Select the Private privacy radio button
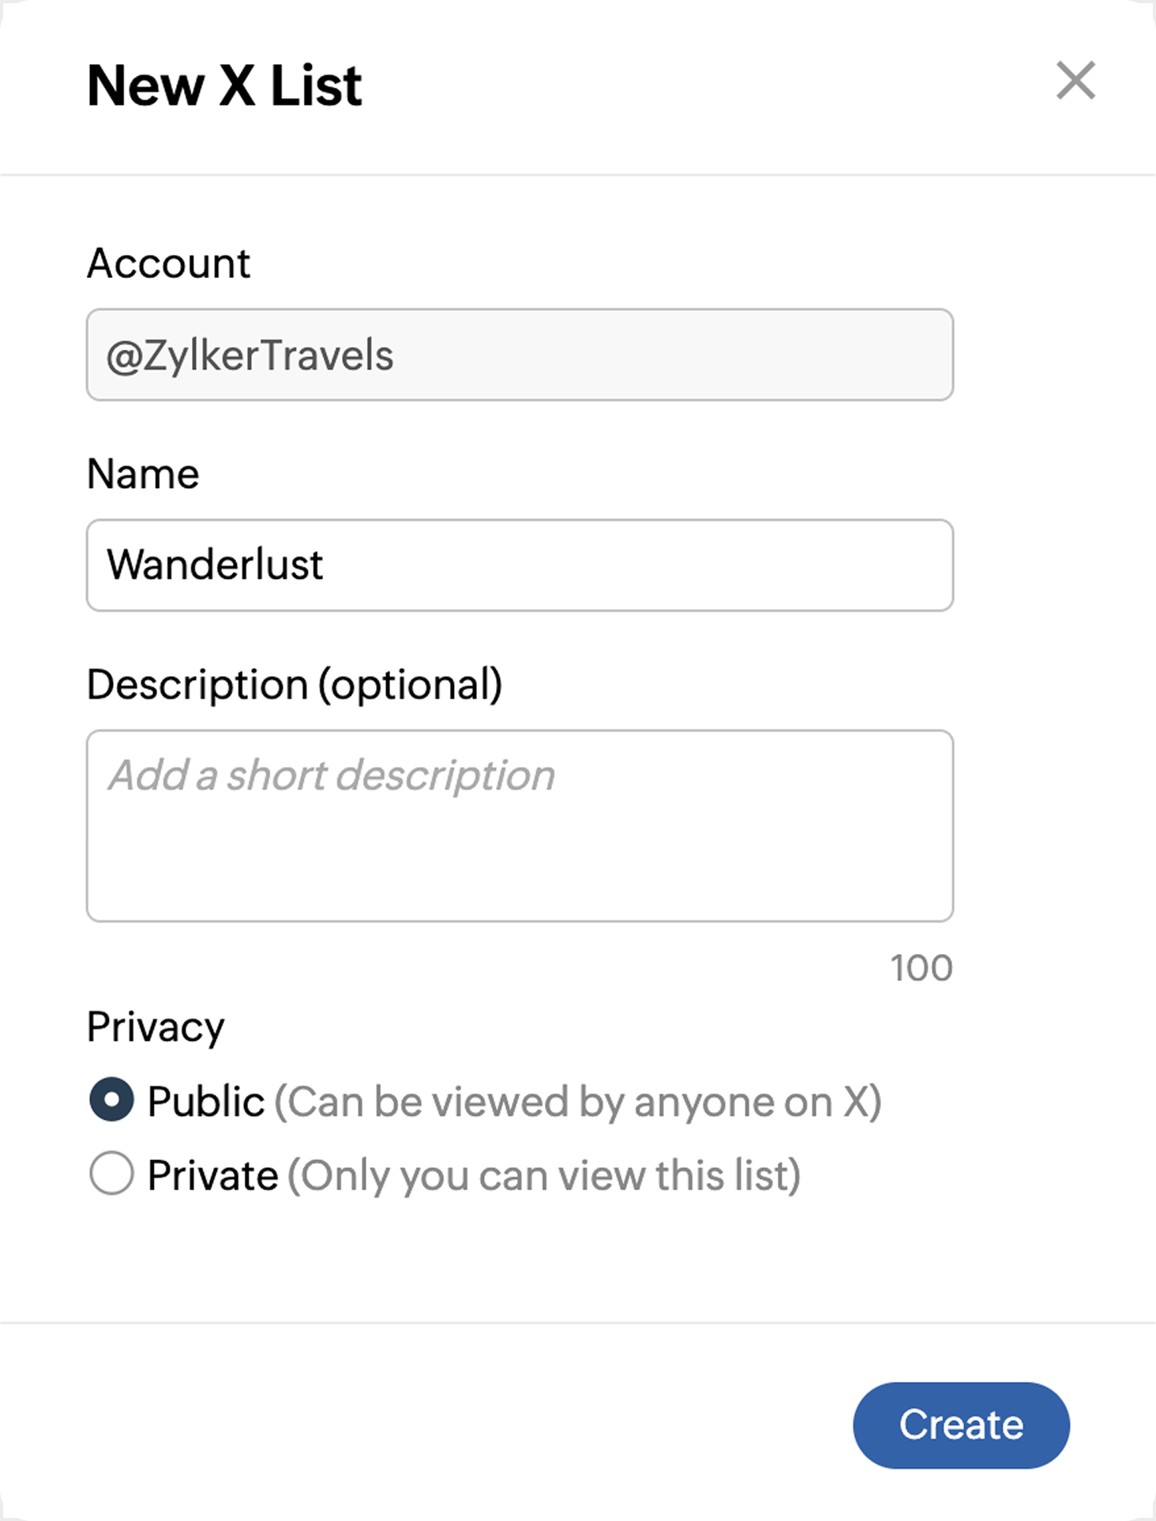The width and height of the screenshot is (1156, 1521). 111,1174
